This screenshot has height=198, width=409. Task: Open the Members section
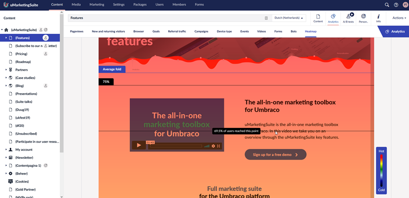(179, 5)
